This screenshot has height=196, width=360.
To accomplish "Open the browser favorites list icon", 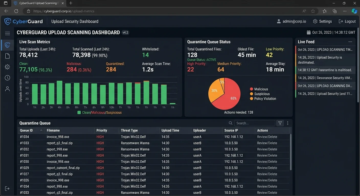I will (x=324, y=11).
